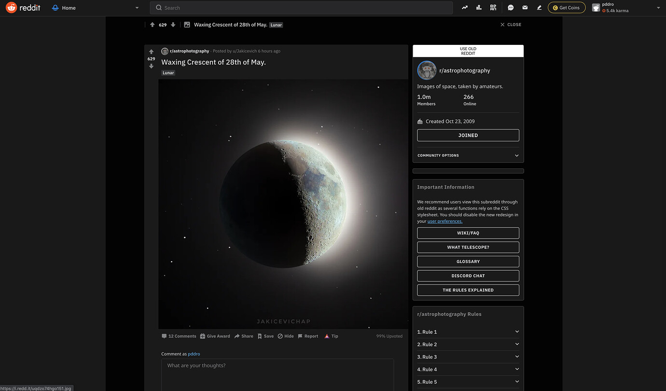Report the post using the flag icon
This screenshot has height=391, width=666.
(308, 336)
